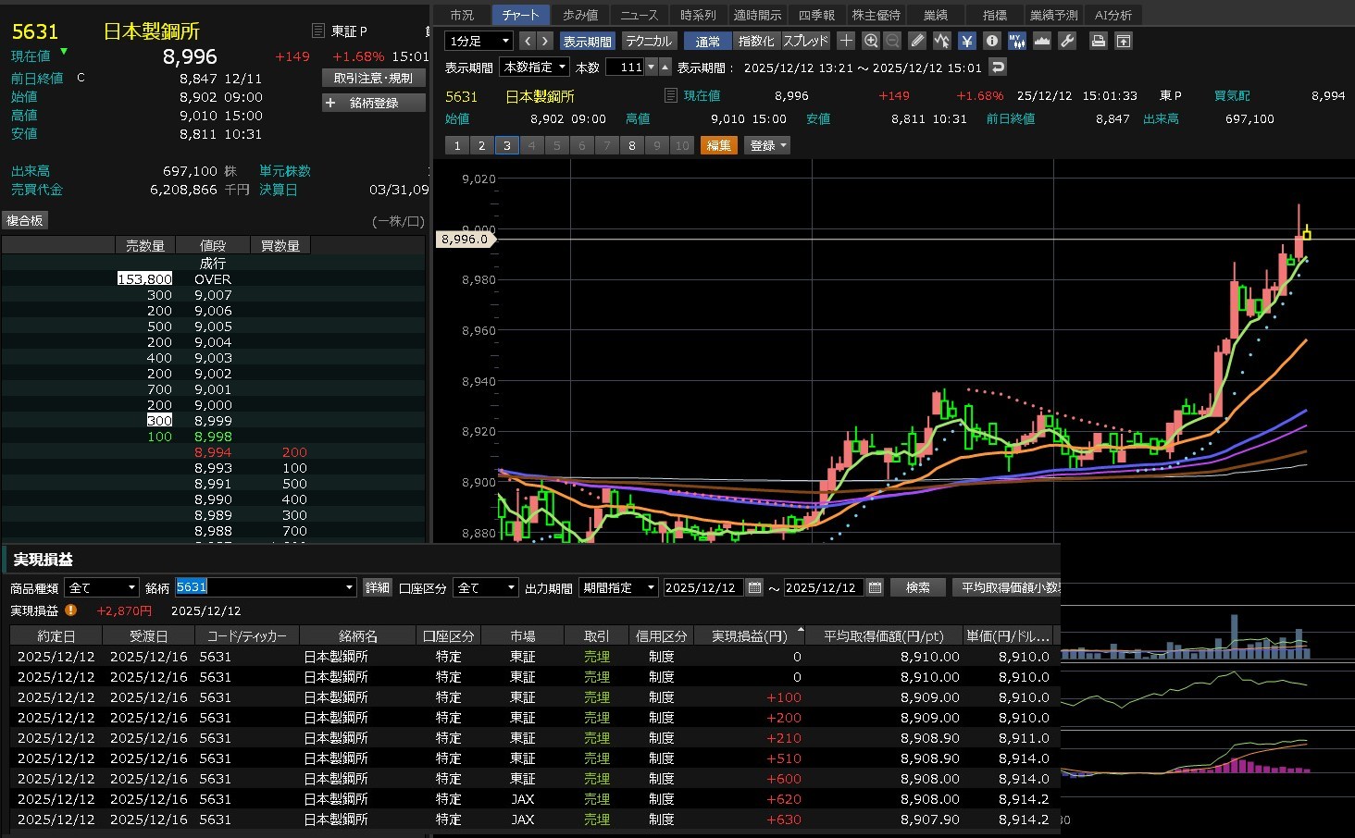Open start date calendar picker

coord(754,587)
